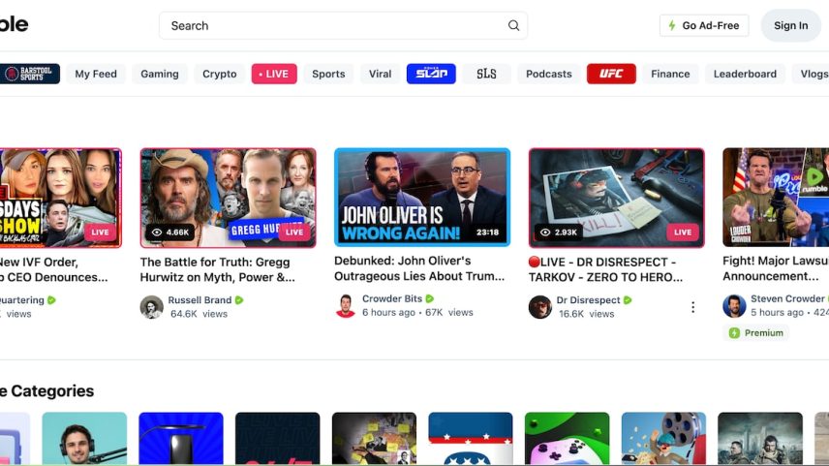The image size is (829, 466).
Task: Select the Viral category tab
Action: point(381,74)
